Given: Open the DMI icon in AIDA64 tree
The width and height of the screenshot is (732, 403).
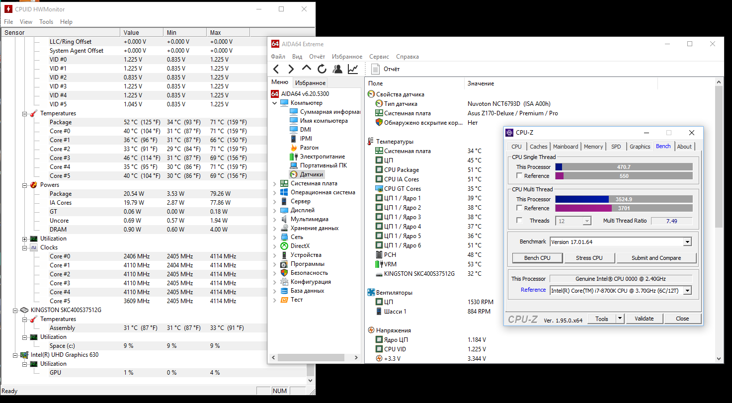Looking at the screenshot, I should click(x=293, y=130).
